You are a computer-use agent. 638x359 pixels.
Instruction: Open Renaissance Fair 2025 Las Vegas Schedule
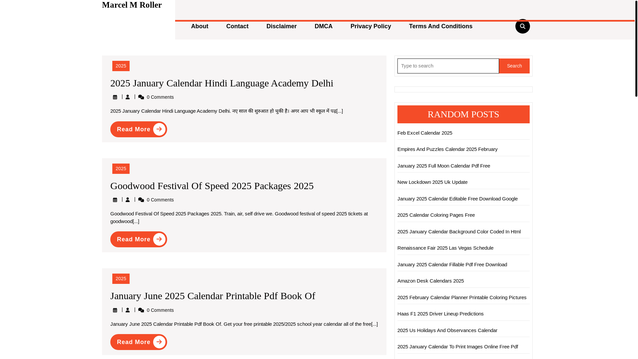coord(445,248)
